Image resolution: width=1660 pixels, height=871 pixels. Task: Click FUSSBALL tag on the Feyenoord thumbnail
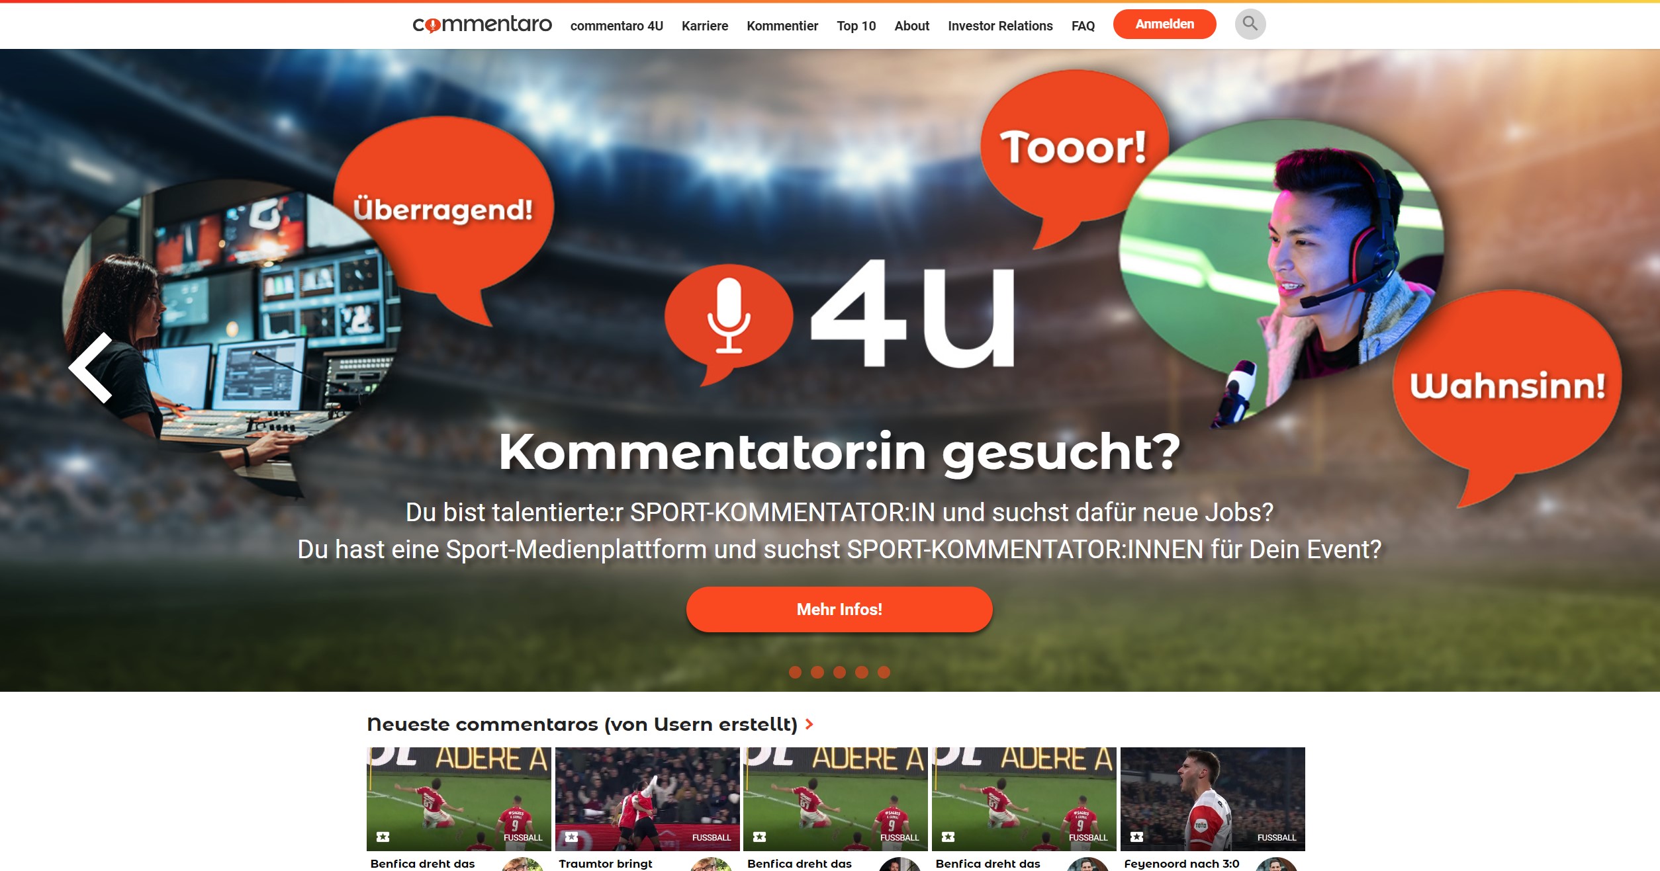[1276, 838]
